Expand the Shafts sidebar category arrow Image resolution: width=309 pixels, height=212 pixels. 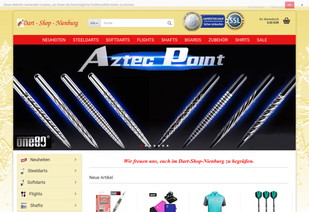tap(75, 205)
